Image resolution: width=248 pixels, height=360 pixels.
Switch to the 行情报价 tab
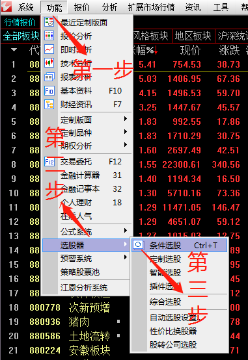tap(20, 22)
